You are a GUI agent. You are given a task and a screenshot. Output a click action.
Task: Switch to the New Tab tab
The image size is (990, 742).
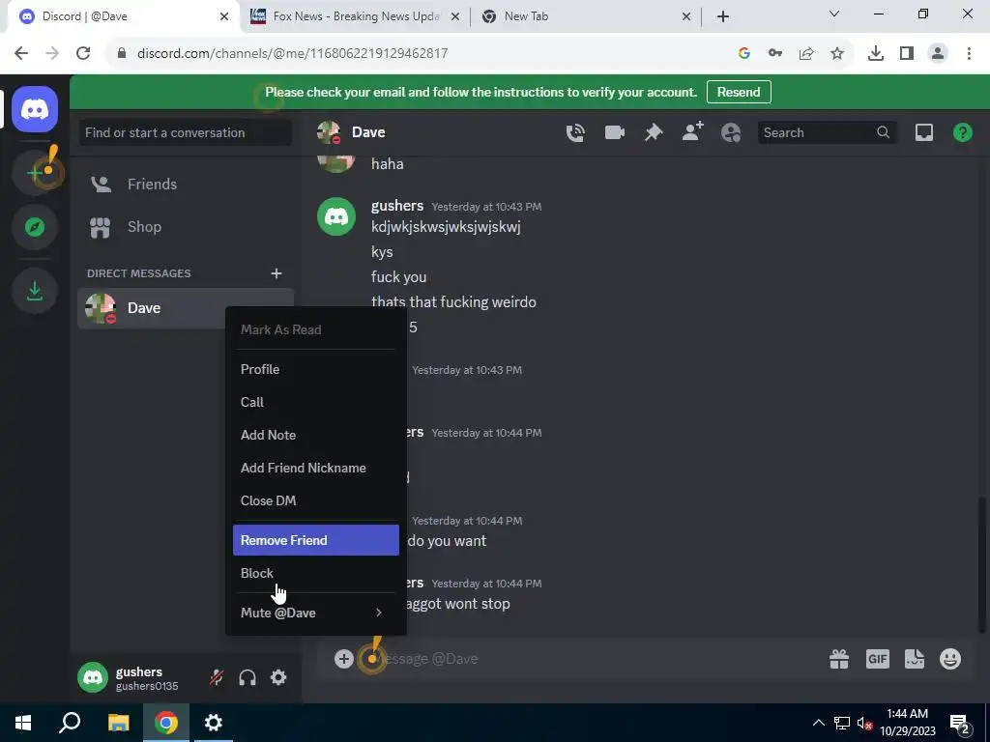tap(586, 16)
